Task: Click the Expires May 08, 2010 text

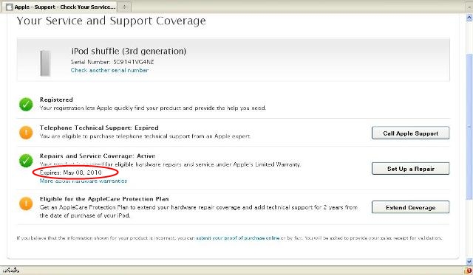Action: click(71, 173)
